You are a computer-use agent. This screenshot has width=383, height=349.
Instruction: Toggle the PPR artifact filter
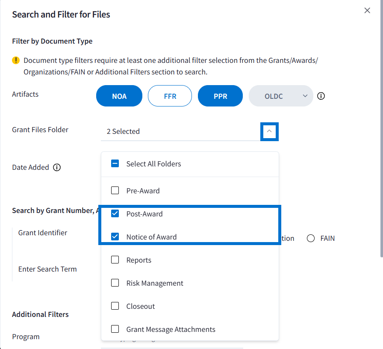[x=220, y=96]
